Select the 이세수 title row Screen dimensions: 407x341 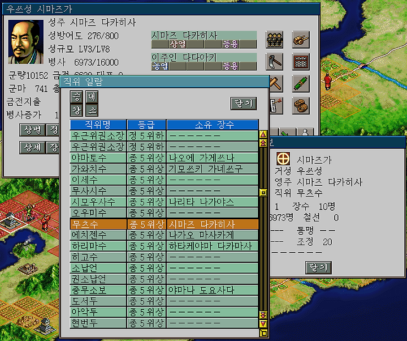164,180
